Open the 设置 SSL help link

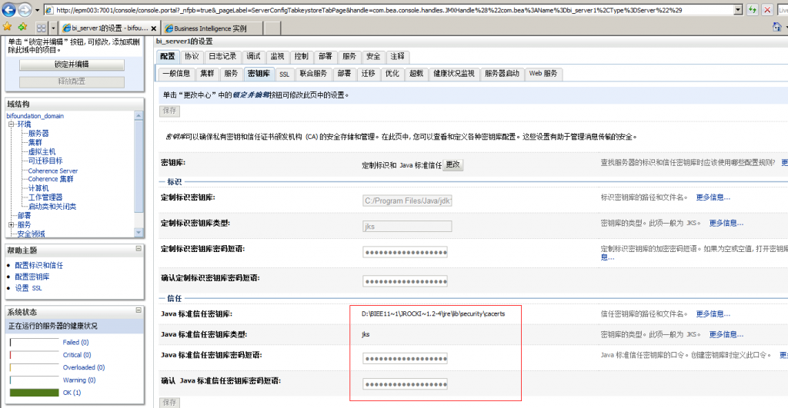point(28,288)
